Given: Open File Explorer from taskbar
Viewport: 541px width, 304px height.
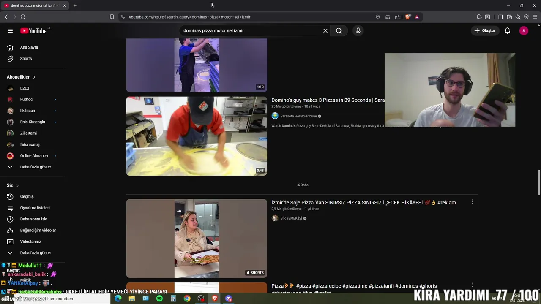Looking at the screenshot, I should point(132,299).
